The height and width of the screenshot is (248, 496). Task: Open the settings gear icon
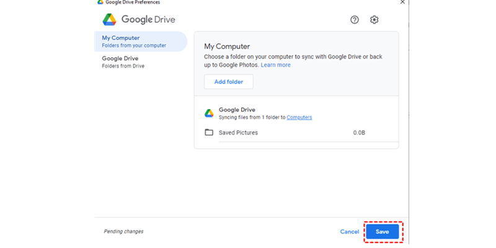(x=374, y=20)
